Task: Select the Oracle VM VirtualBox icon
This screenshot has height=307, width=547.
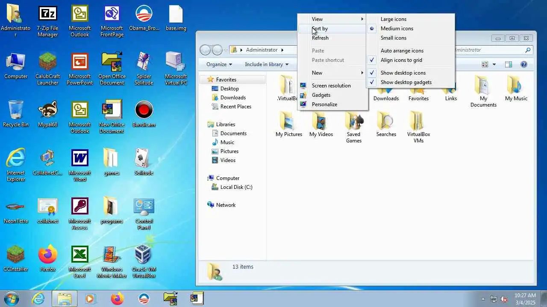Action: [x=144, y=262]
